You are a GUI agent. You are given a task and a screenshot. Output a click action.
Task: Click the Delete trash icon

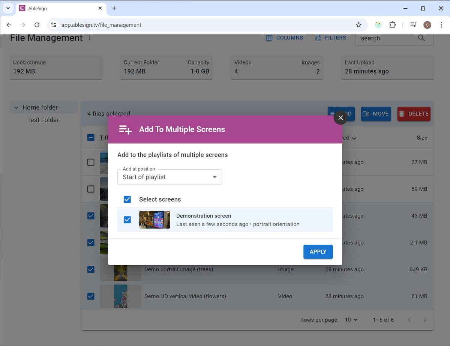coord(402,114)
